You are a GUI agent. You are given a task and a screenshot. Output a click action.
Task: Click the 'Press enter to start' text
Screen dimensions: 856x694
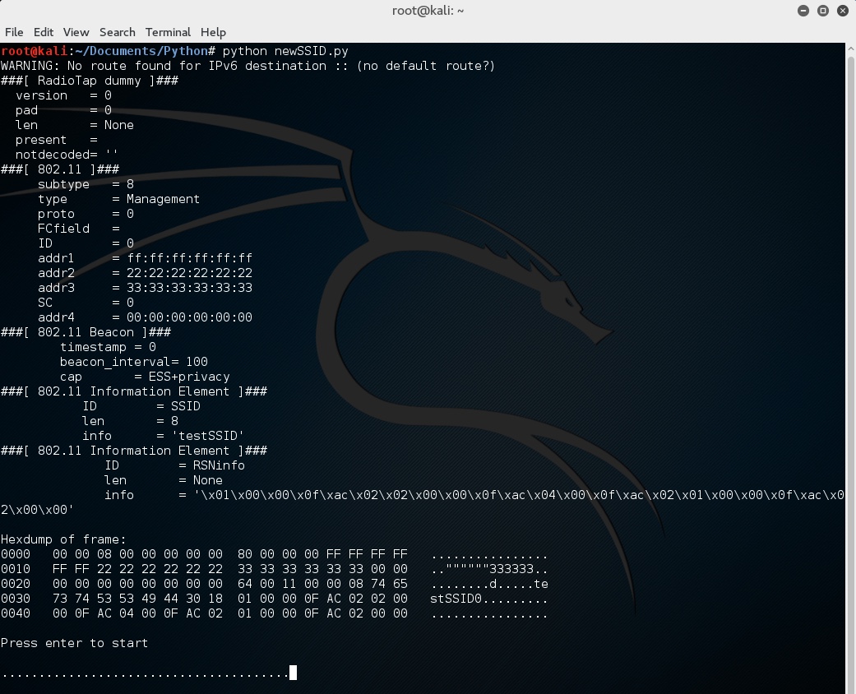pos(74,643)
